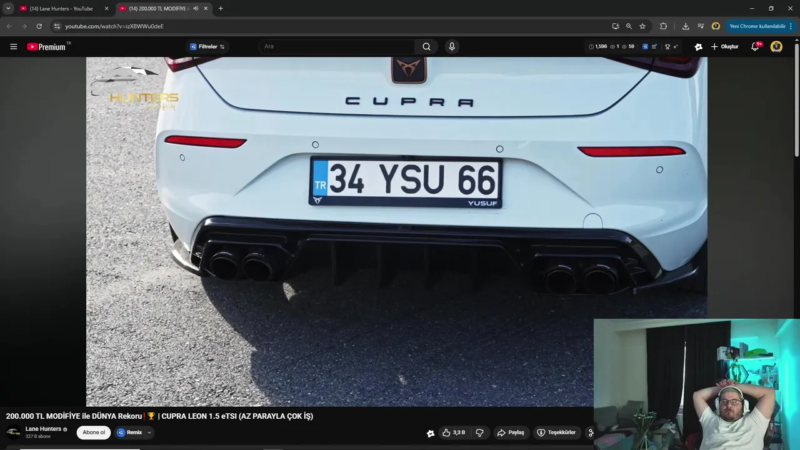
Task: Close the Lane Hunters - YouTube tab
Action: pyautogui.click(x=106, y=9)
